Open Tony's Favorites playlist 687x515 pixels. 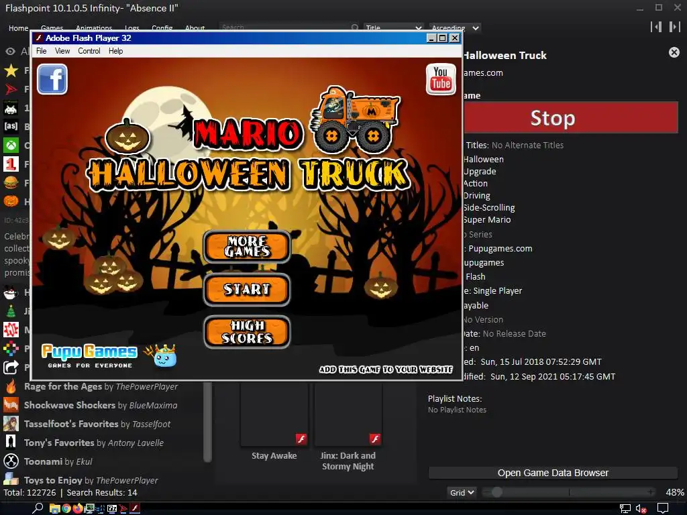click(94, 443)
